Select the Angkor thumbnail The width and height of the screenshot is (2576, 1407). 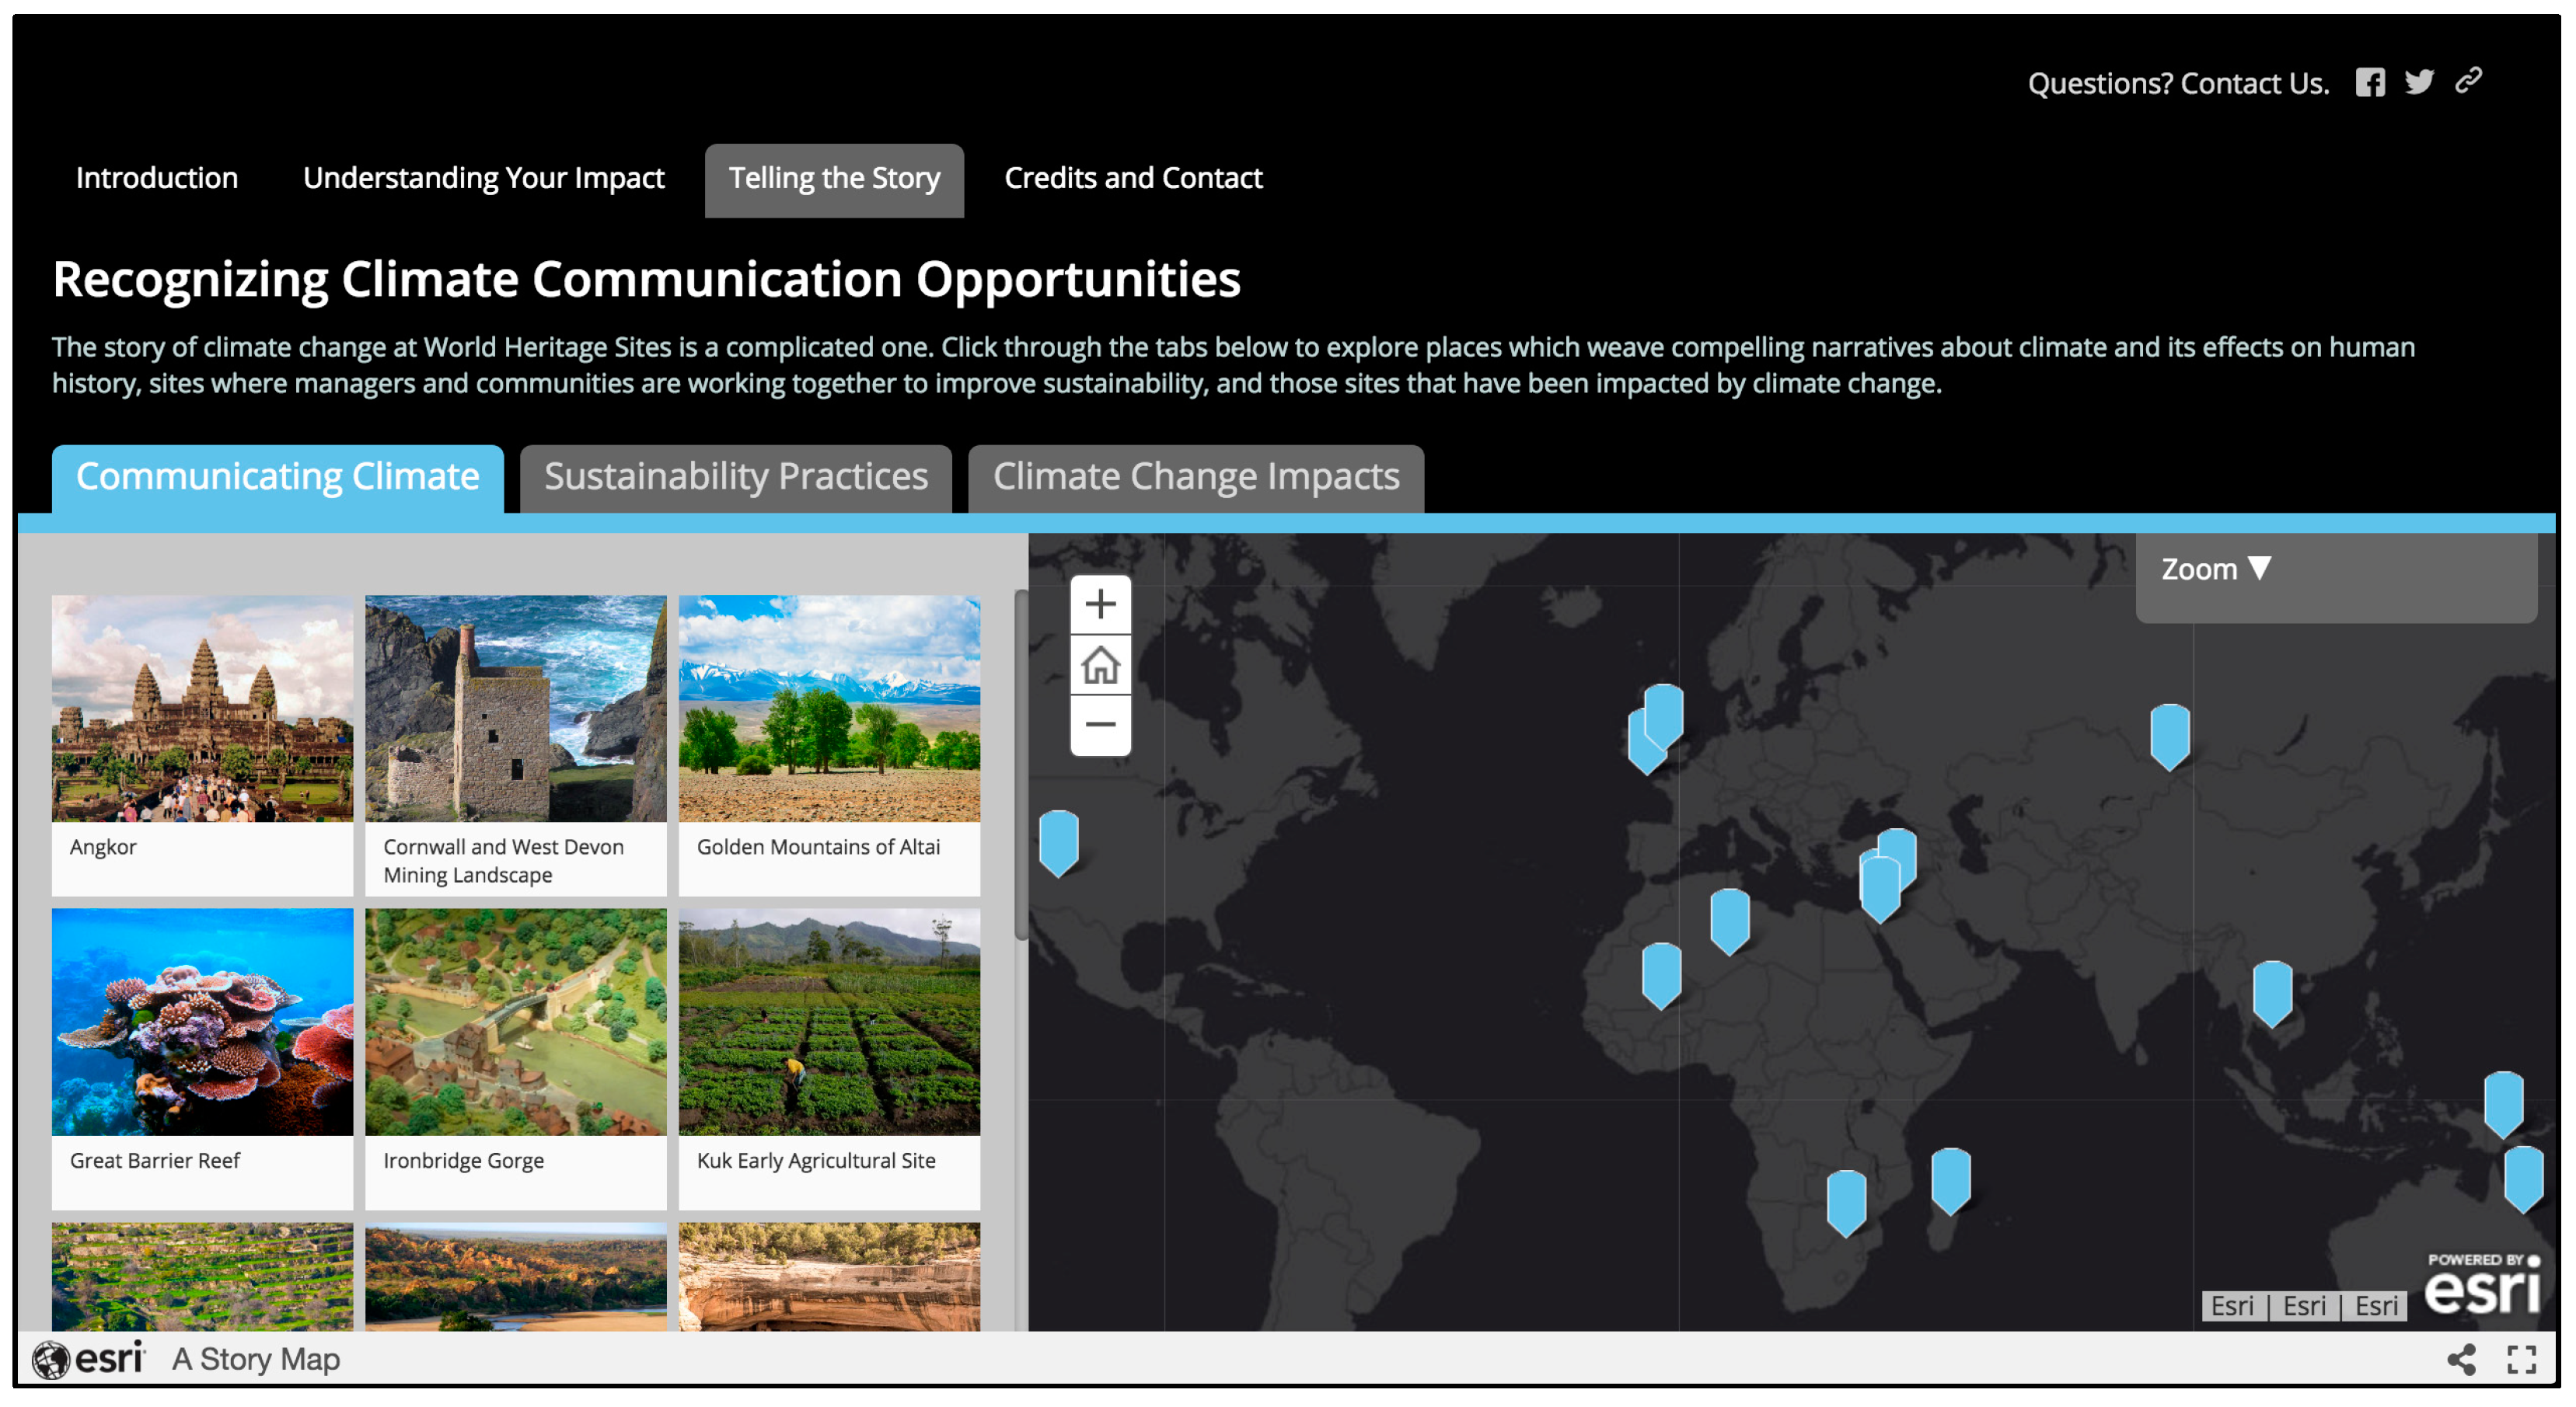click(x=202, y=709)
